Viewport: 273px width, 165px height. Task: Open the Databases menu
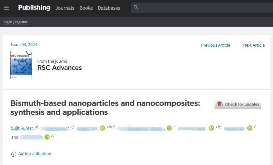(109, 8)
